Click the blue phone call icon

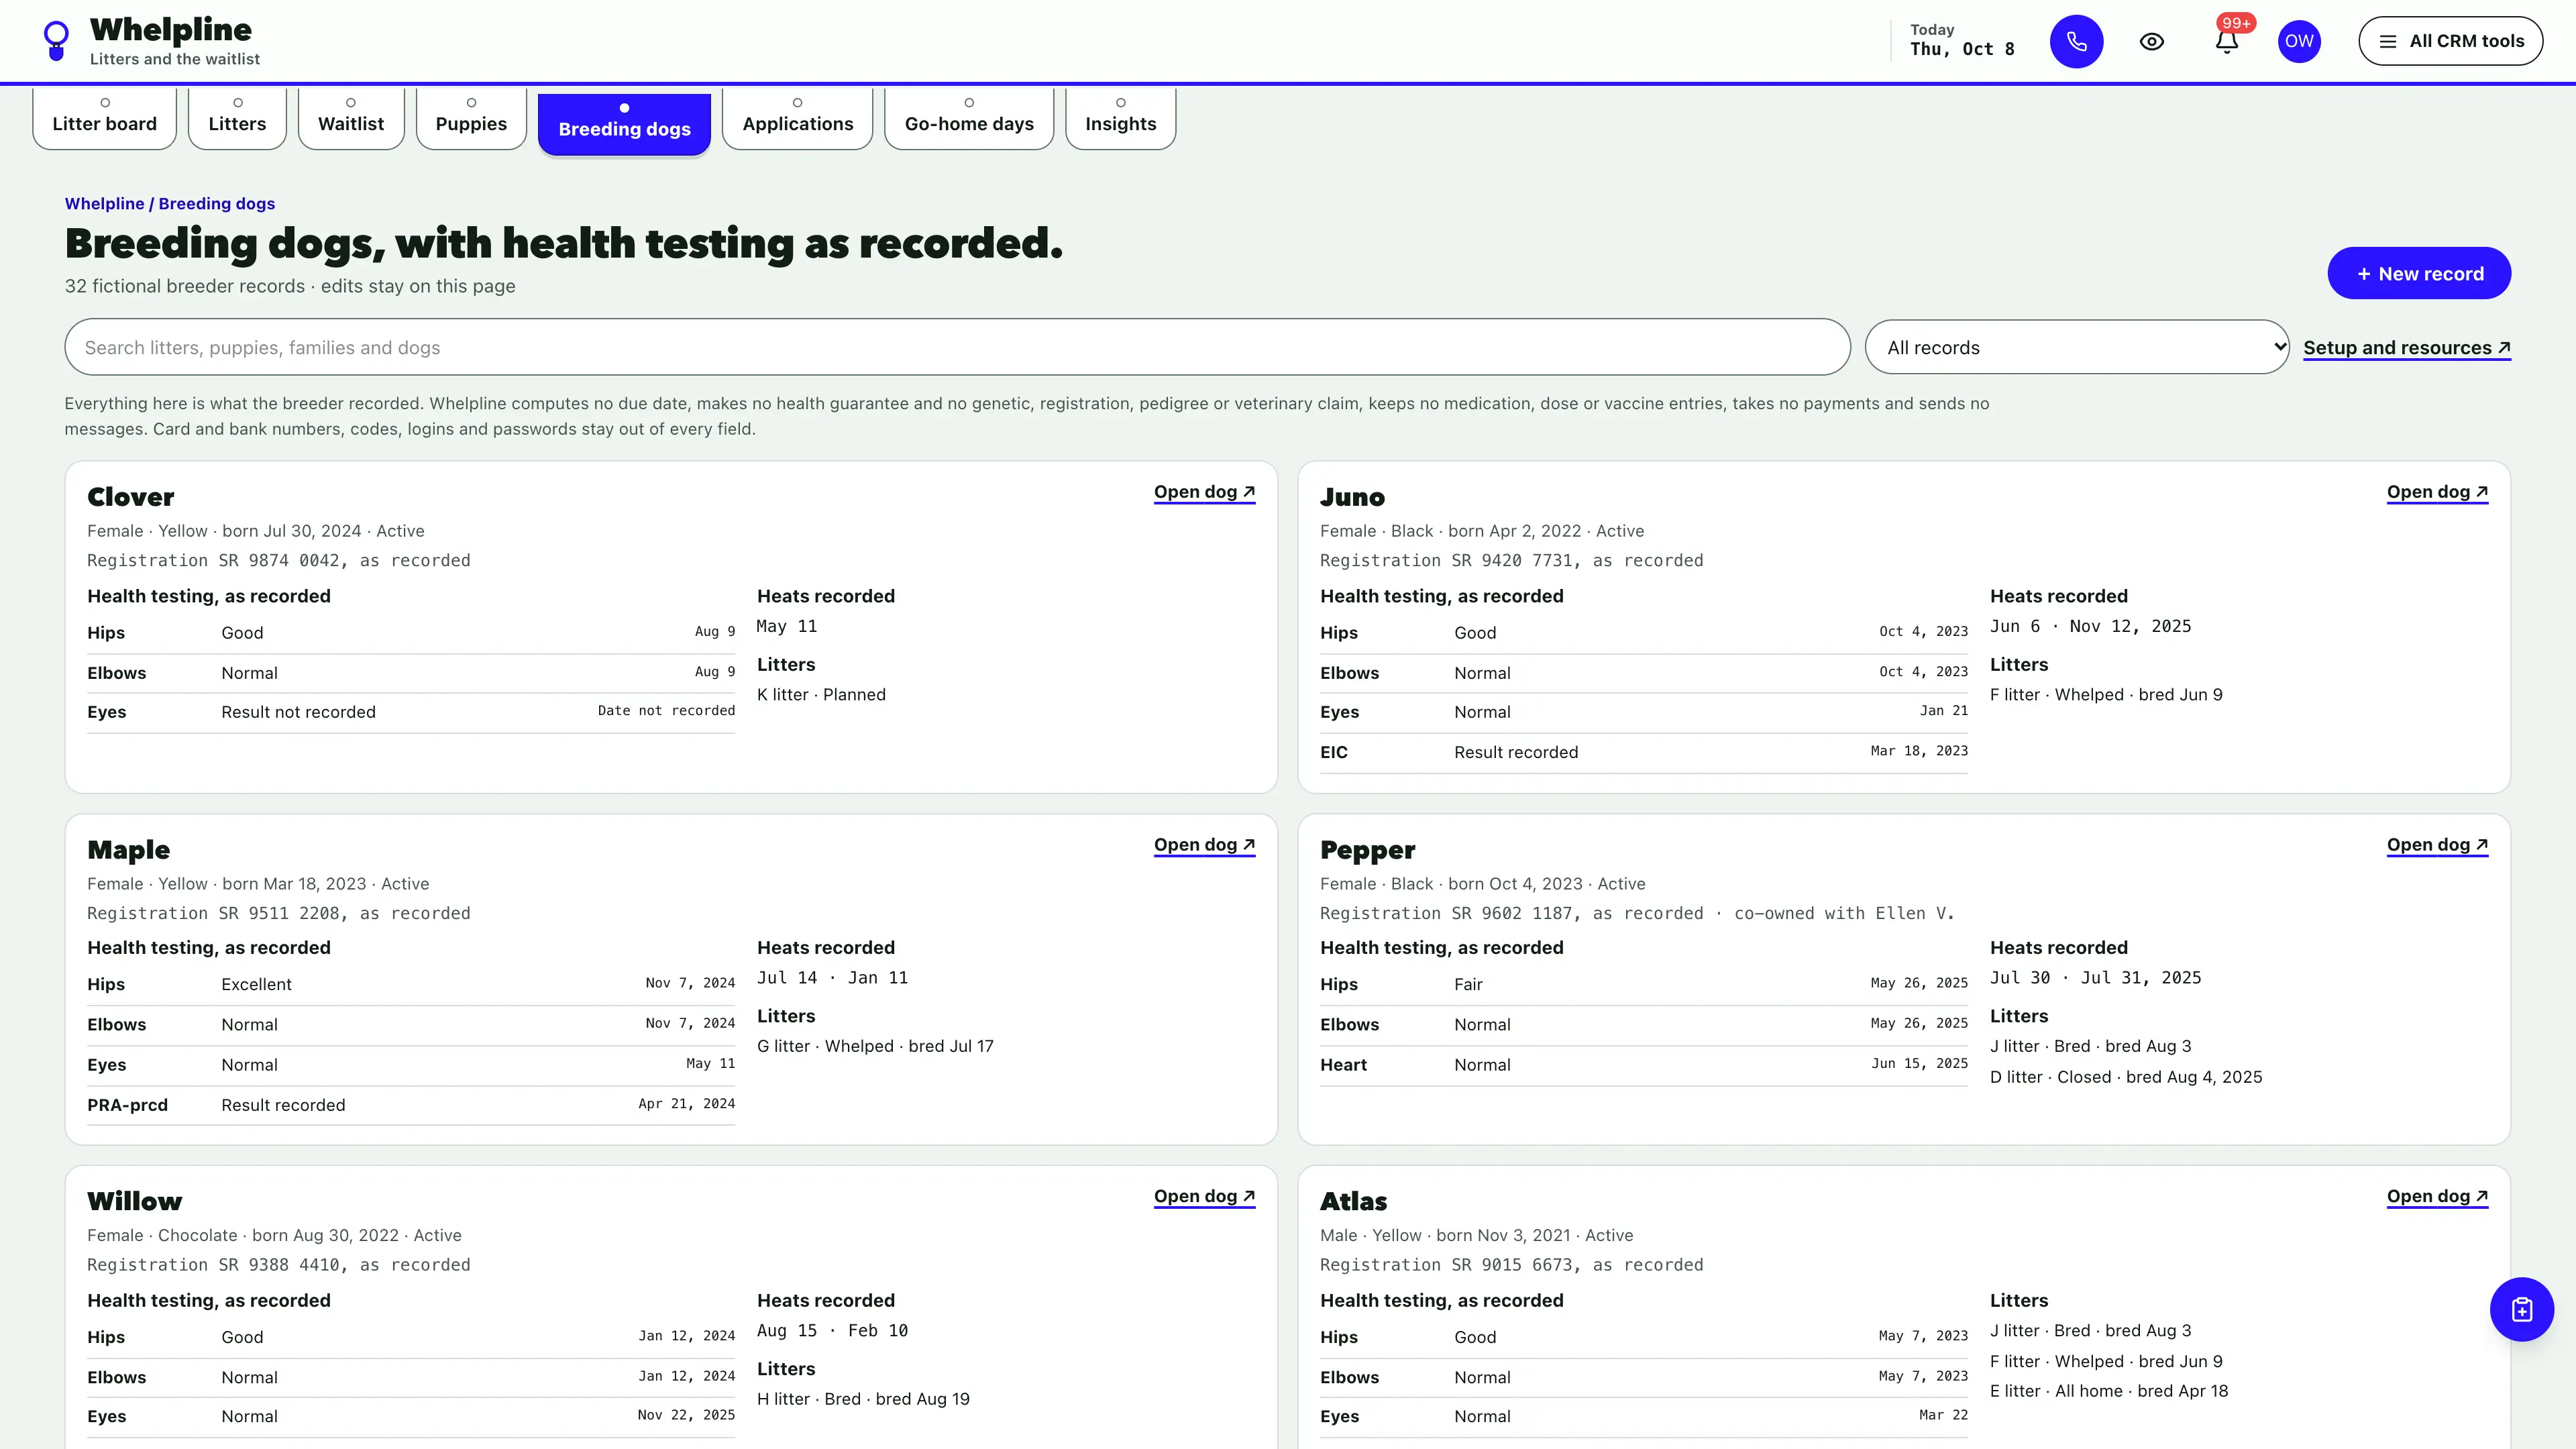point(2076,41)
